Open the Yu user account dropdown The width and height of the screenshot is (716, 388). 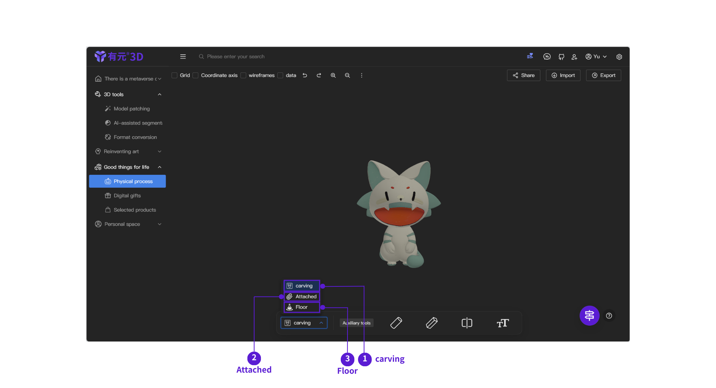(x=596, y=57)
